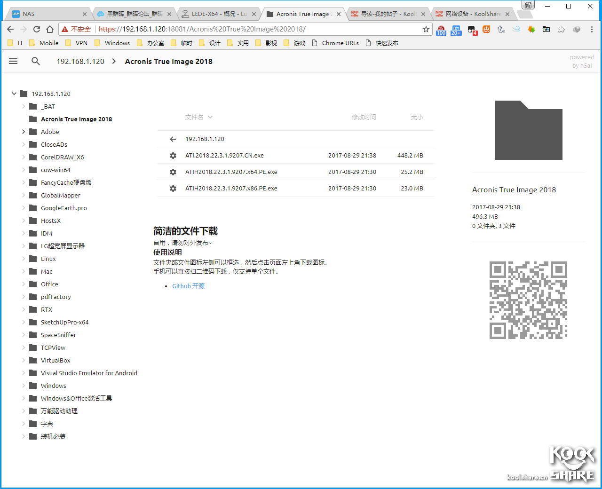The width and height of the screenshot is (602, 489).
Task: Expand the Windows folder node
Action: point(24,386)
